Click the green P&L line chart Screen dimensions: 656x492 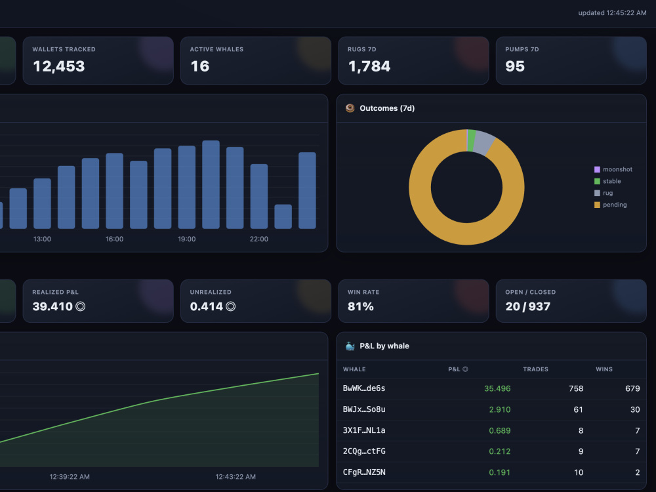159,420
